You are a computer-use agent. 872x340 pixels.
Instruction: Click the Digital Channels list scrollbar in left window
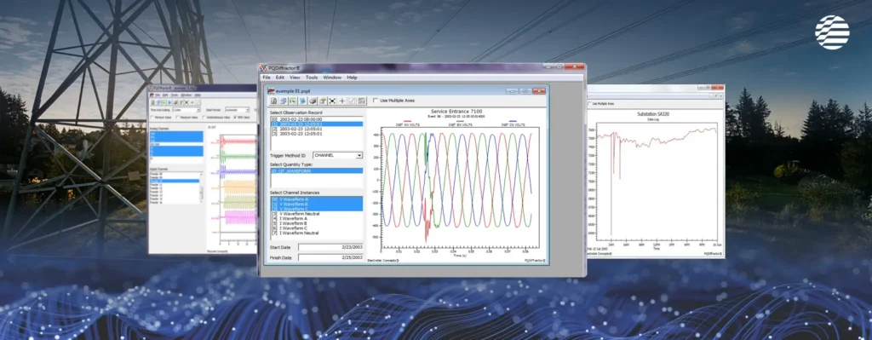coord(201,188)
